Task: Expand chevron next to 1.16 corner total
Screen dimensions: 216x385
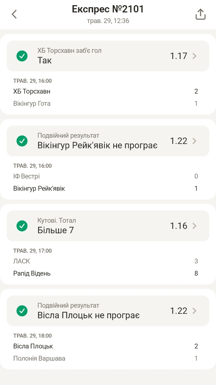Action: [x=194, y=226]
